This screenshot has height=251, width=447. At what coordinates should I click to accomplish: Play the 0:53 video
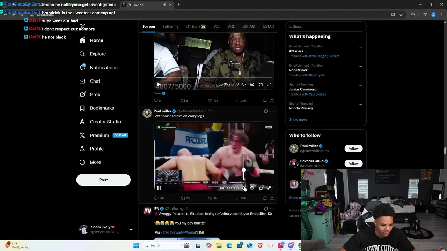pos(159,84)
